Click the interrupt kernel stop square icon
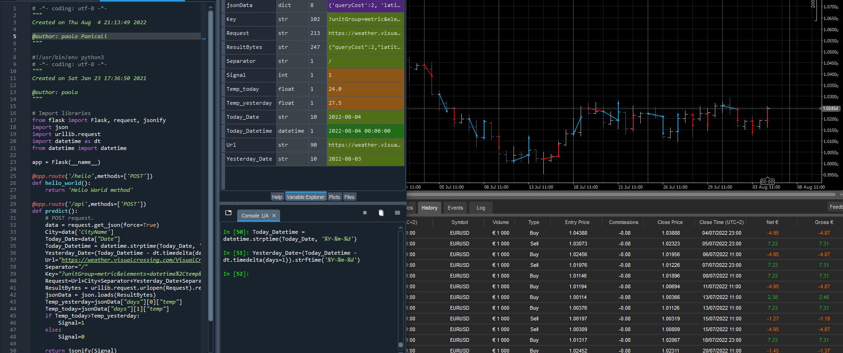The height and width of the screenshot is (353, 843). pyautogui.click(x=365, y=213)
